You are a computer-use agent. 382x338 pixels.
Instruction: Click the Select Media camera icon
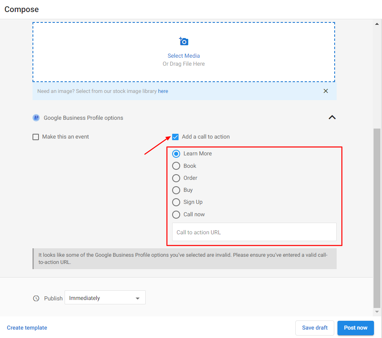[x=184, y=41]
